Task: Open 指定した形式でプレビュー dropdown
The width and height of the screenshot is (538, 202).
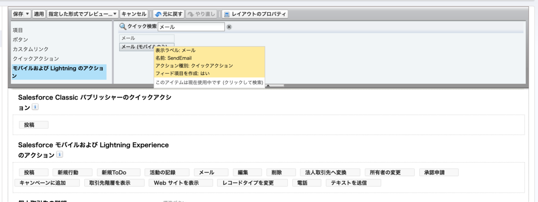Action: [x=82, y=14]
